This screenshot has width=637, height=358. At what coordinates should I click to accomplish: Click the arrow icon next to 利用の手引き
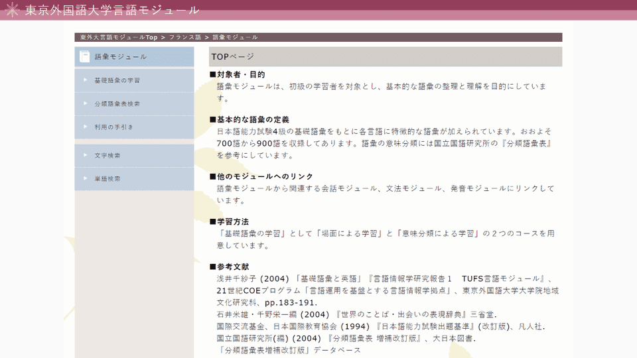click(x=86, y=127)
